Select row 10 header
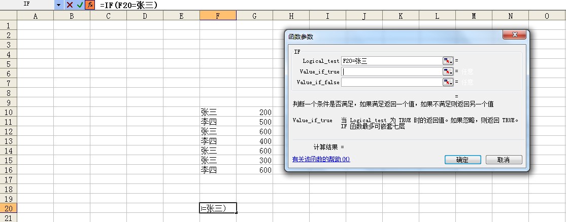The width and height of the screenshot is (566, 222). click(8, 112)
